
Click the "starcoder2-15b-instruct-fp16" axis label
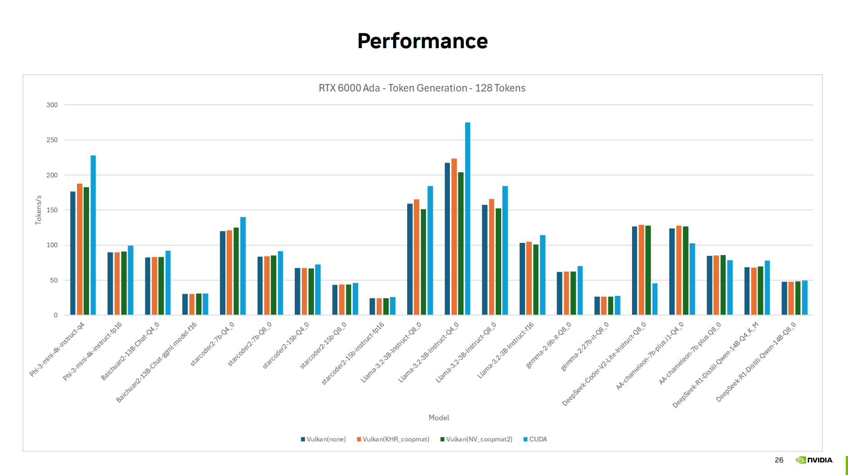(x=353, y=353)
